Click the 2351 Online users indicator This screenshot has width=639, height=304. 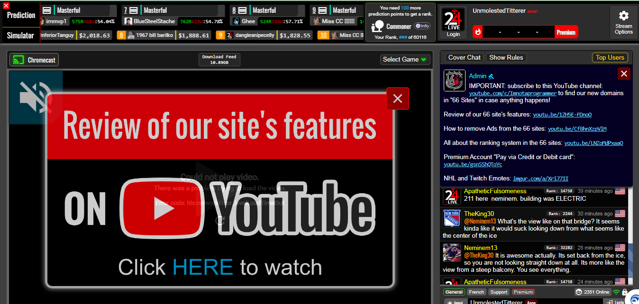tap(592, 292)
